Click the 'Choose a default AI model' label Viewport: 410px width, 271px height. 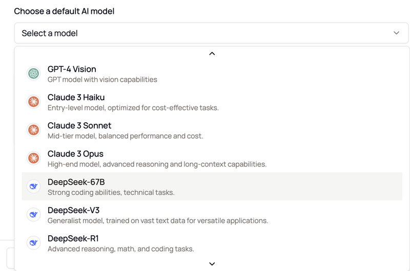tap(64, 11)
